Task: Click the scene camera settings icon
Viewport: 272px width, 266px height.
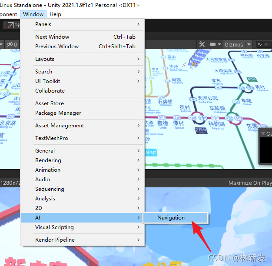Action: coord(212,44)
